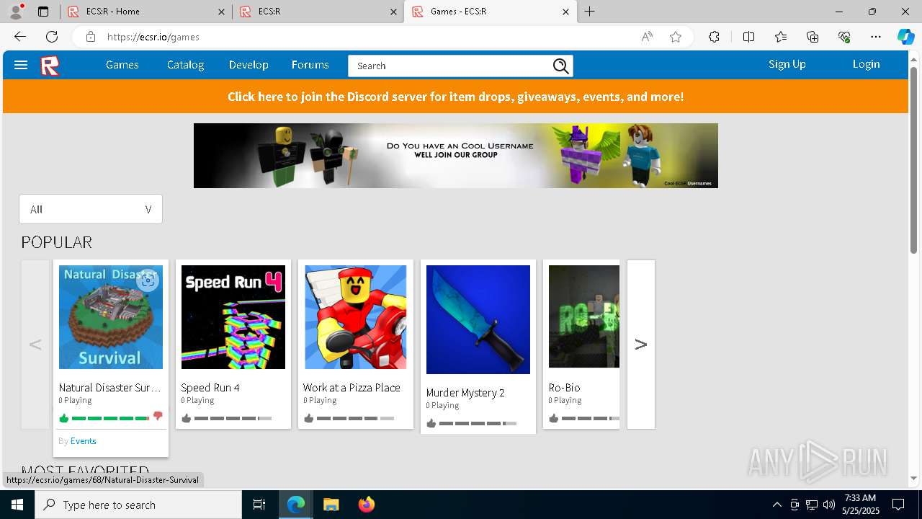This screenshot has height=519, width=922.
Task: Open Work at a Pizza Place title
Action: [352, 388]
